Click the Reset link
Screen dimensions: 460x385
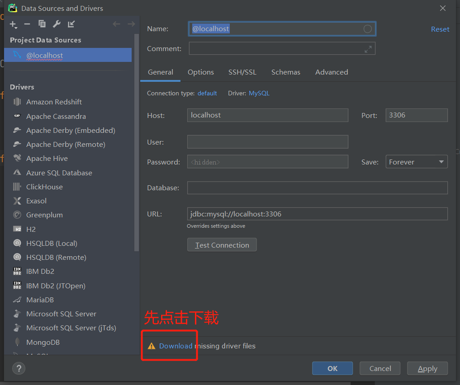(x=440, y=29)
